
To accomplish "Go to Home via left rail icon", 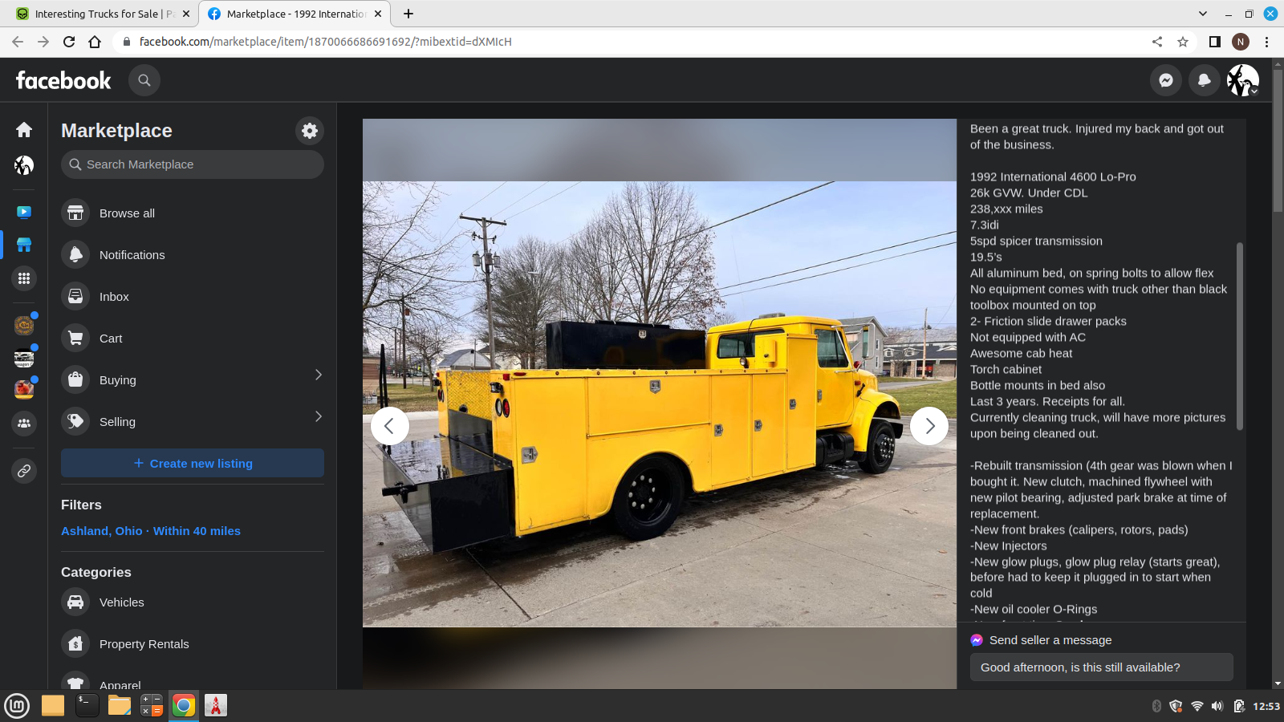I will pos(24,130).
